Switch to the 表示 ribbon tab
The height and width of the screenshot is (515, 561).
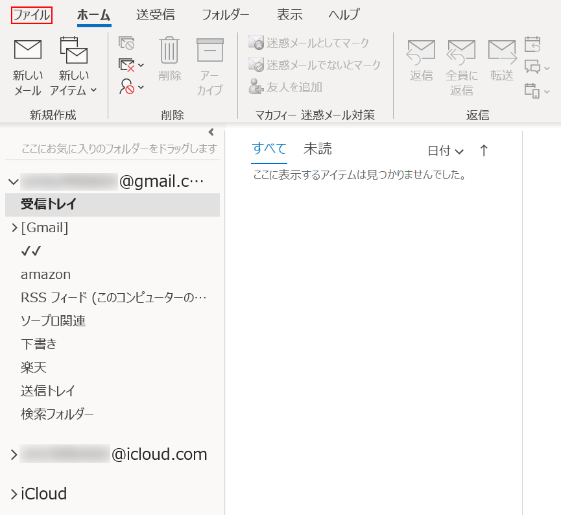[289, 14]
